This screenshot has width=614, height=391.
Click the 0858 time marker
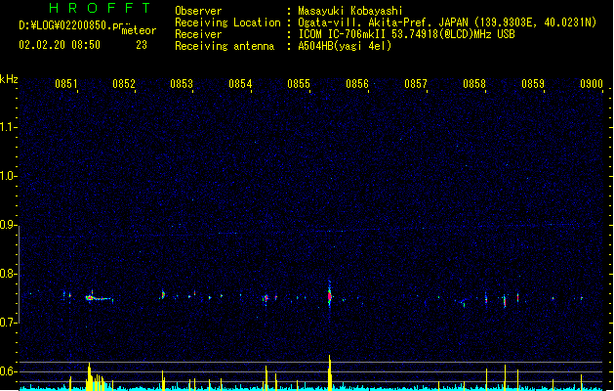click(474, 84)
